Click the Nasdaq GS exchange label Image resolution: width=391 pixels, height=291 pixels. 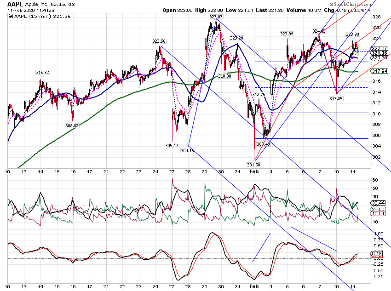tap(63, 5)
